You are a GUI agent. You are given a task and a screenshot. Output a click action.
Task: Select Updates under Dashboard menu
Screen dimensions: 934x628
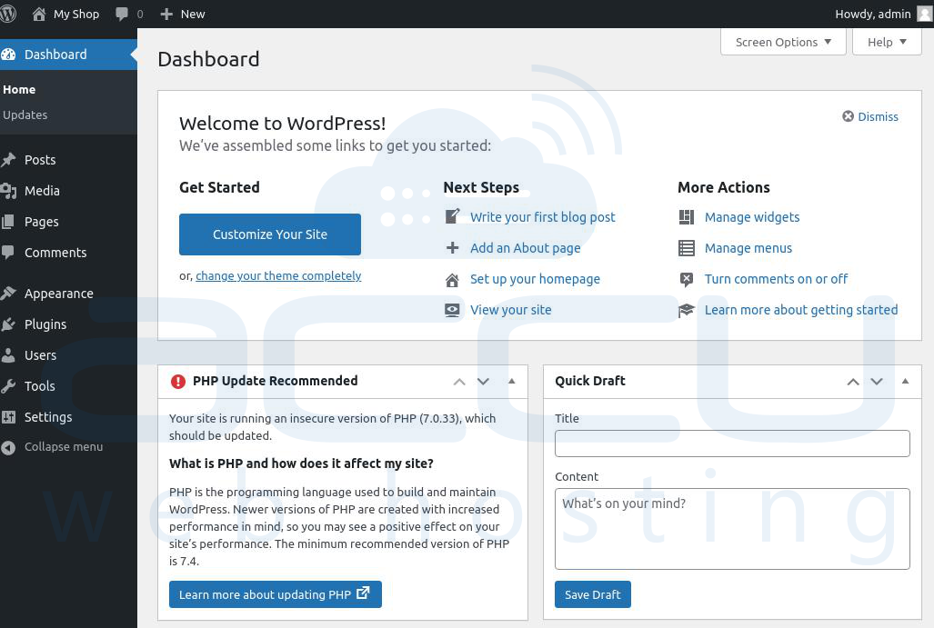[x=25, y=115]
